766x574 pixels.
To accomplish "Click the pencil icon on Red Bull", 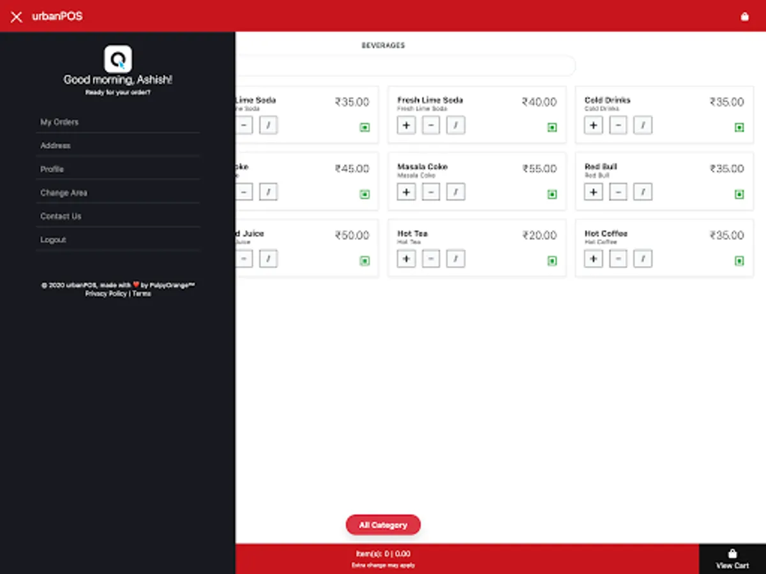I will coord(643,191).
